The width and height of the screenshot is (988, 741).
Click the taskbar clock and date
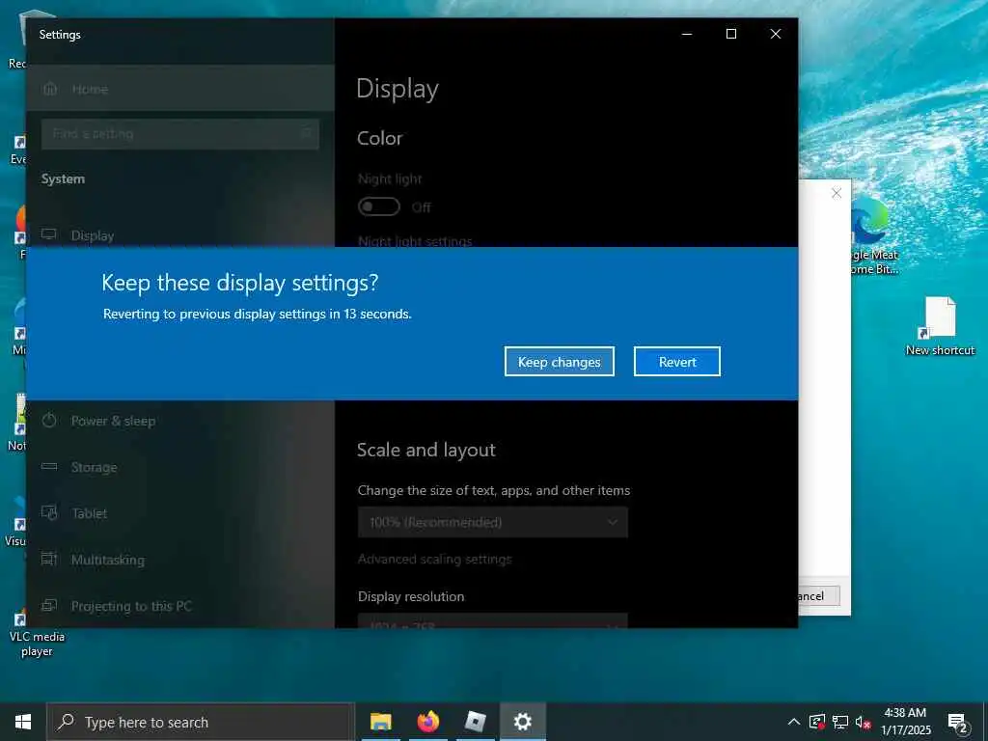click(905, 722)
